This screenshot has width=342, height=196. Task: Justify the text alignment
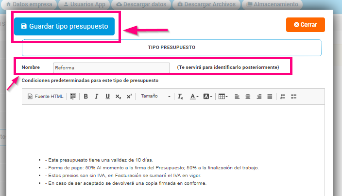(270, 97)
